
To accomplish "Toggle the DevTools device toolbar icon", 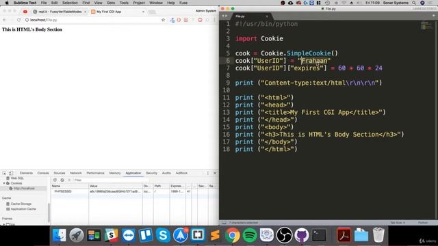I will click(11, 173).
